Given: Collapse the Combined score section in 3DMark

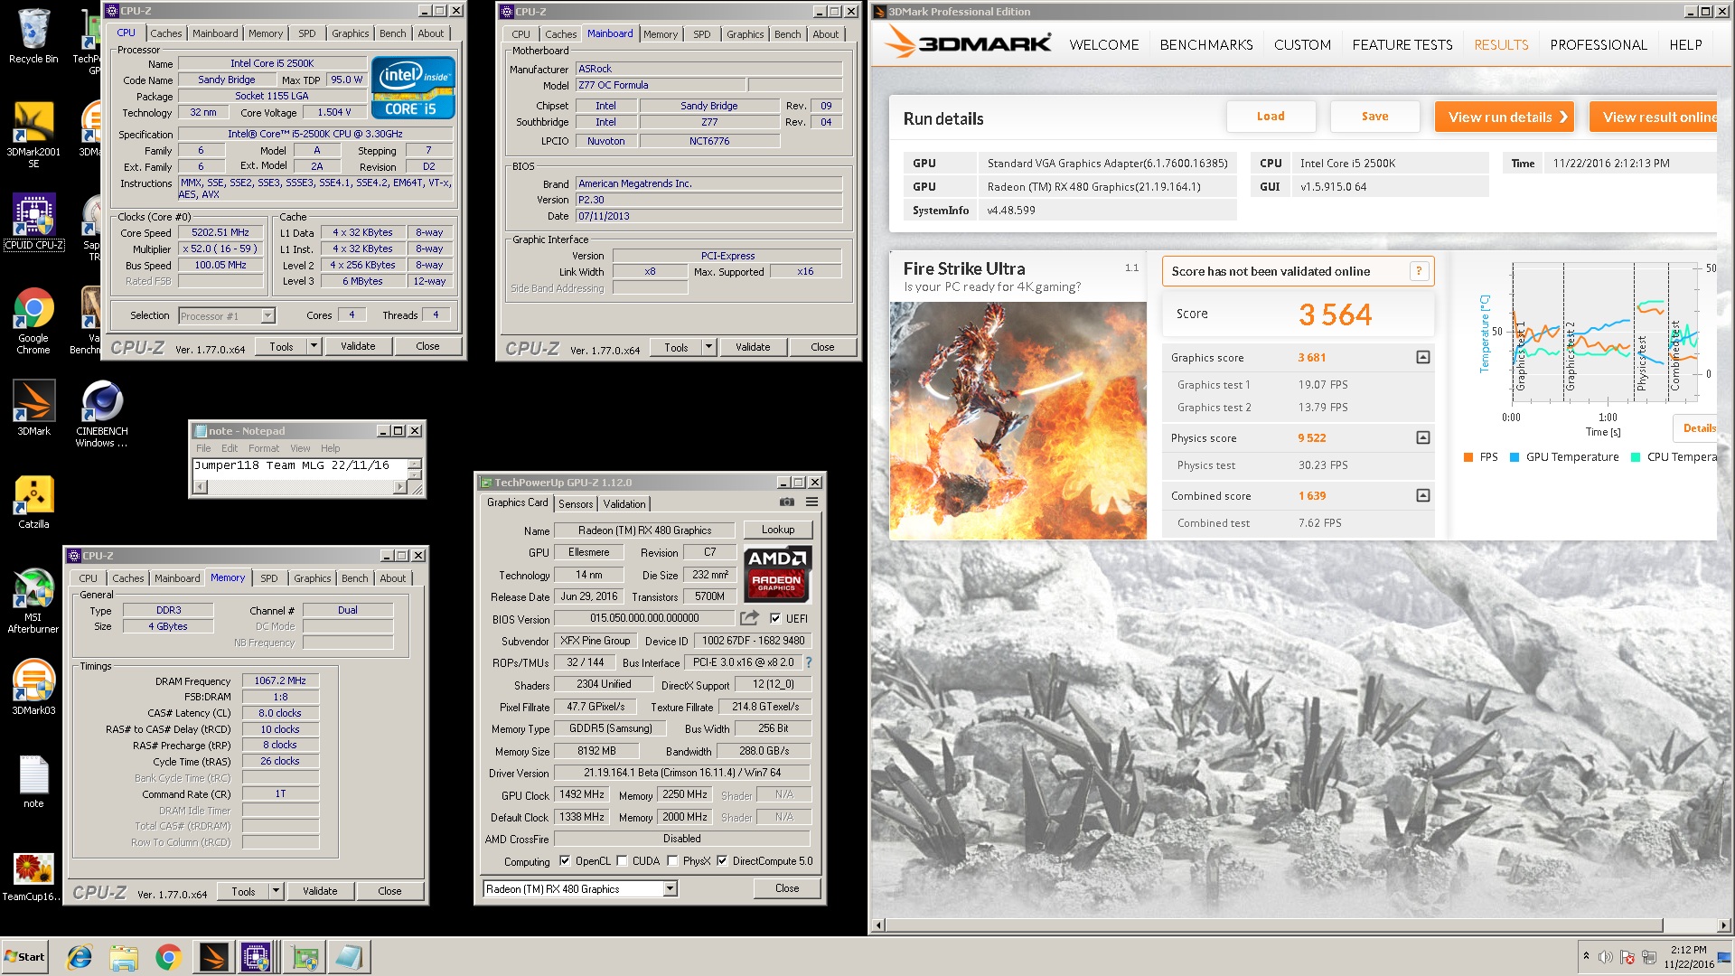Looking at the screenshot, I should tap(1423, 496).
